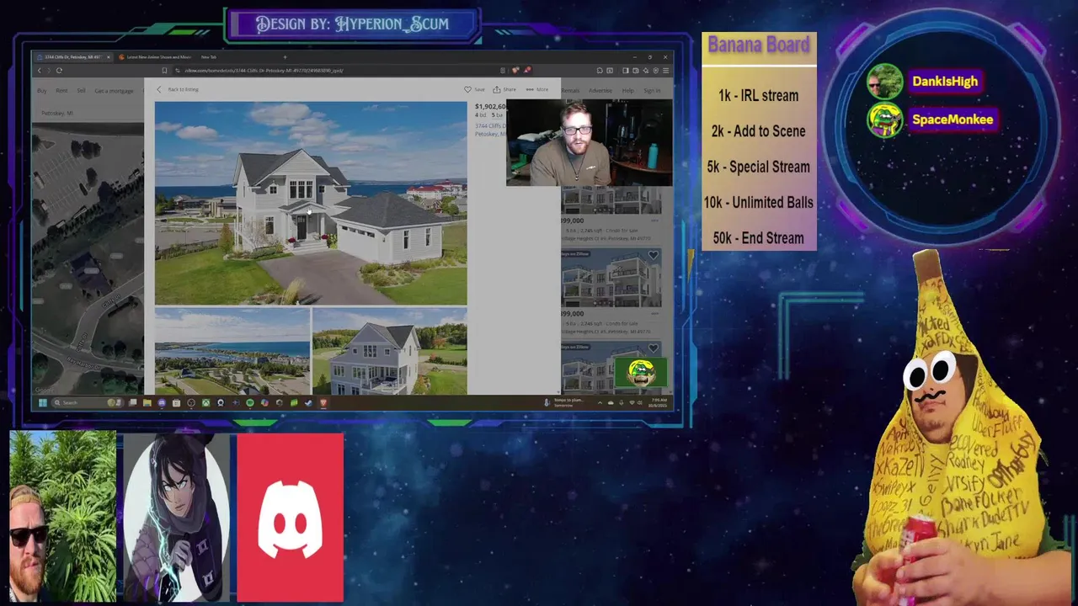Save this home with the heart icon
1078x606 pixels.
(x=467, y=89)
